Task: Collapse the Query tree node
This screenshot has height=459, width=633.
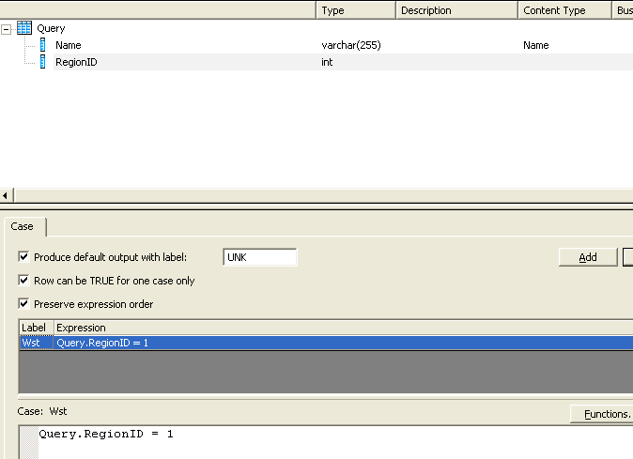Action: [x=6, y=29]
